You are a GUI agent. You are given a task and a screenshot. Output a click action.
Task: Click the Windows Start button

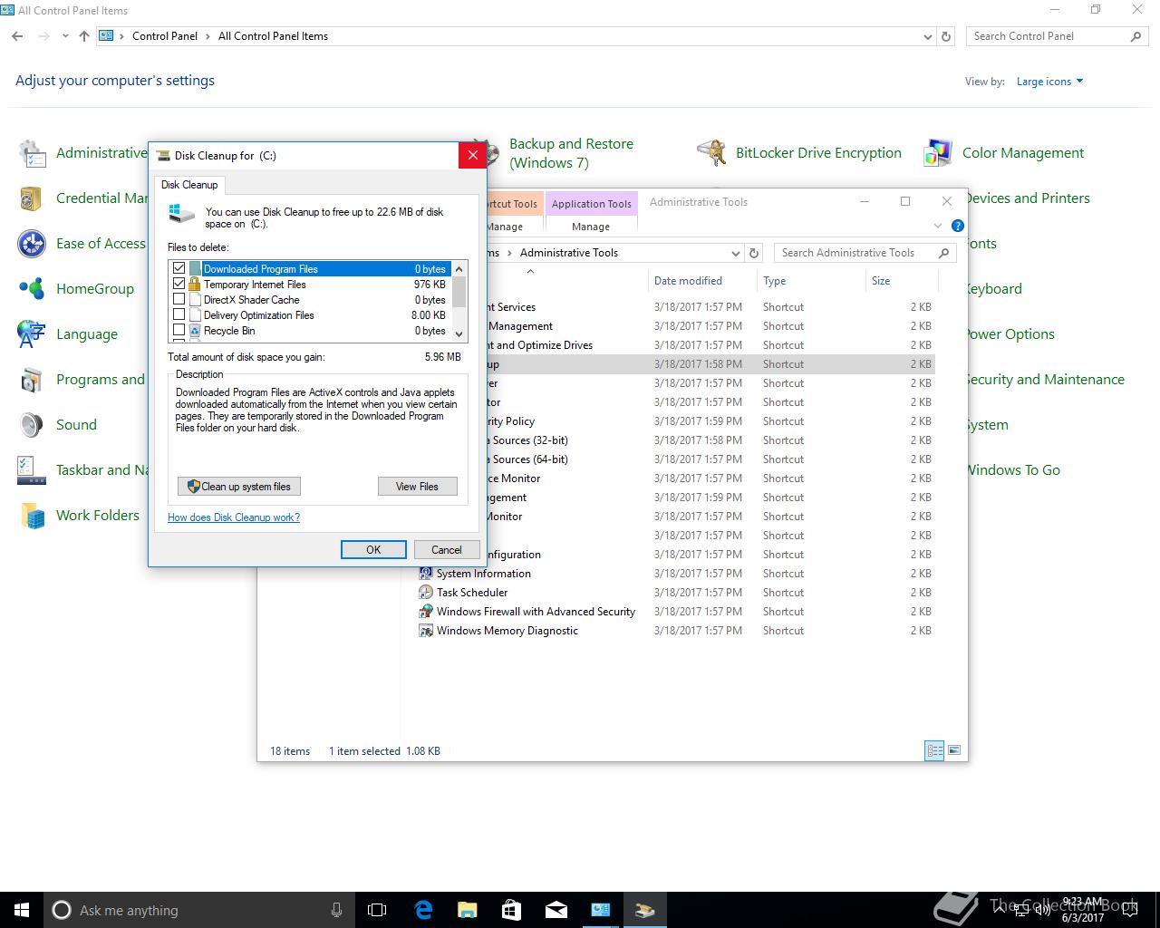point(22,910)
